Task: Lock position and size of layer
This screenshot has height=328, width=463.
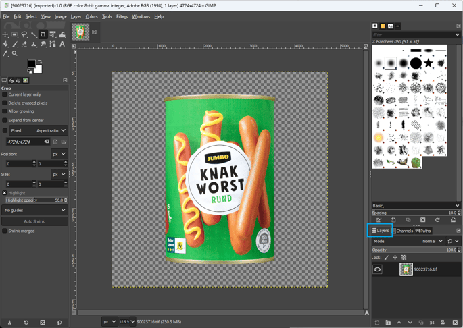Action: (395, 258)
